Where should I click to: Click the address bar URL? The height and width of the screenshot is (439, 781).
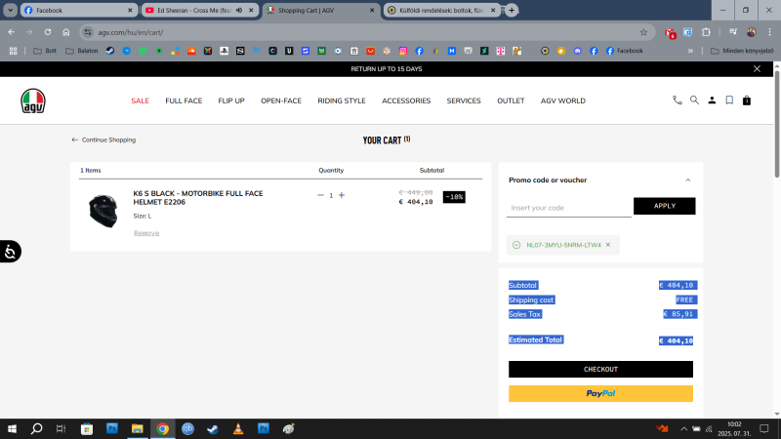pos(131,32)
